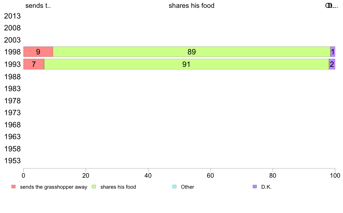Click the 1953 year label
343x213 pixels.
(12, 161)
